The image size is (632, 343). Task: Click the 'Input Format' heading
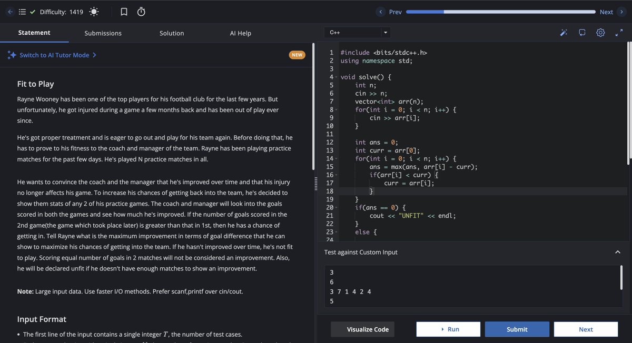click(x=42, y=319)
